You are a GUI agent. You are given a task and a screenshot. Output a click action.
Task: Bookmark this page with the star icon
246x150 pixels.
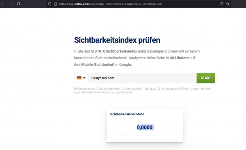(228, 4)
